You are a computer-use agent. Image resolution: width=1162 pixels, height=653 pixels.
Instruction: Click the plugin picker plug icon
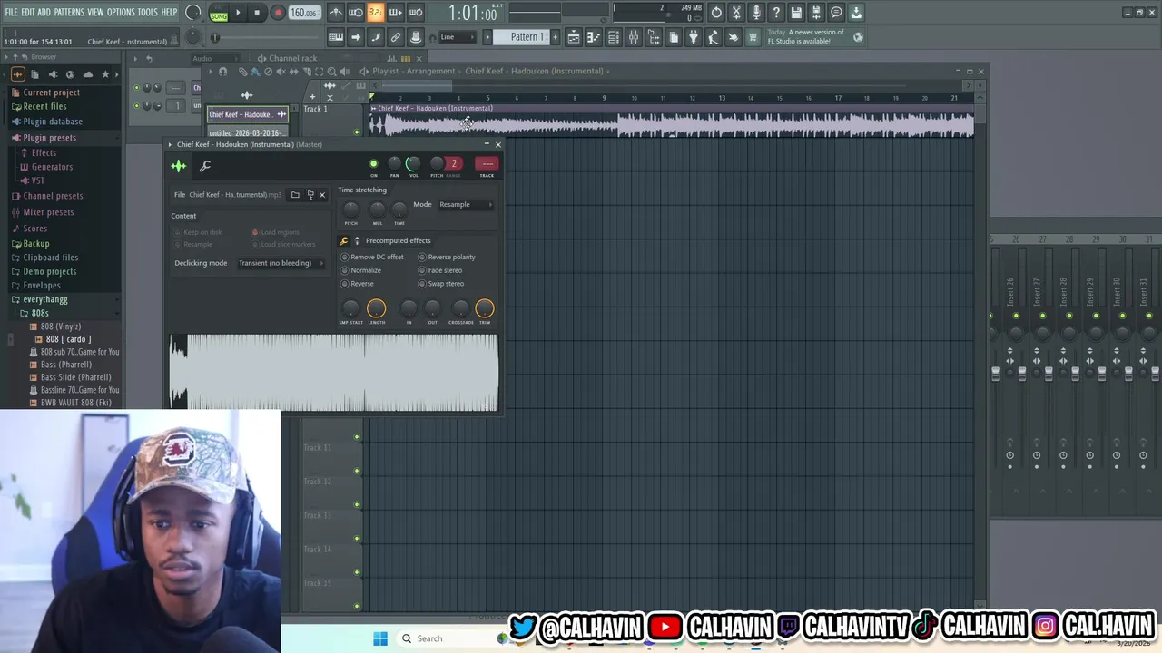694,37
